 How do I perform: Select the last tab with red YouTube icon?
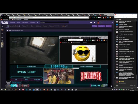click(101, 15)
